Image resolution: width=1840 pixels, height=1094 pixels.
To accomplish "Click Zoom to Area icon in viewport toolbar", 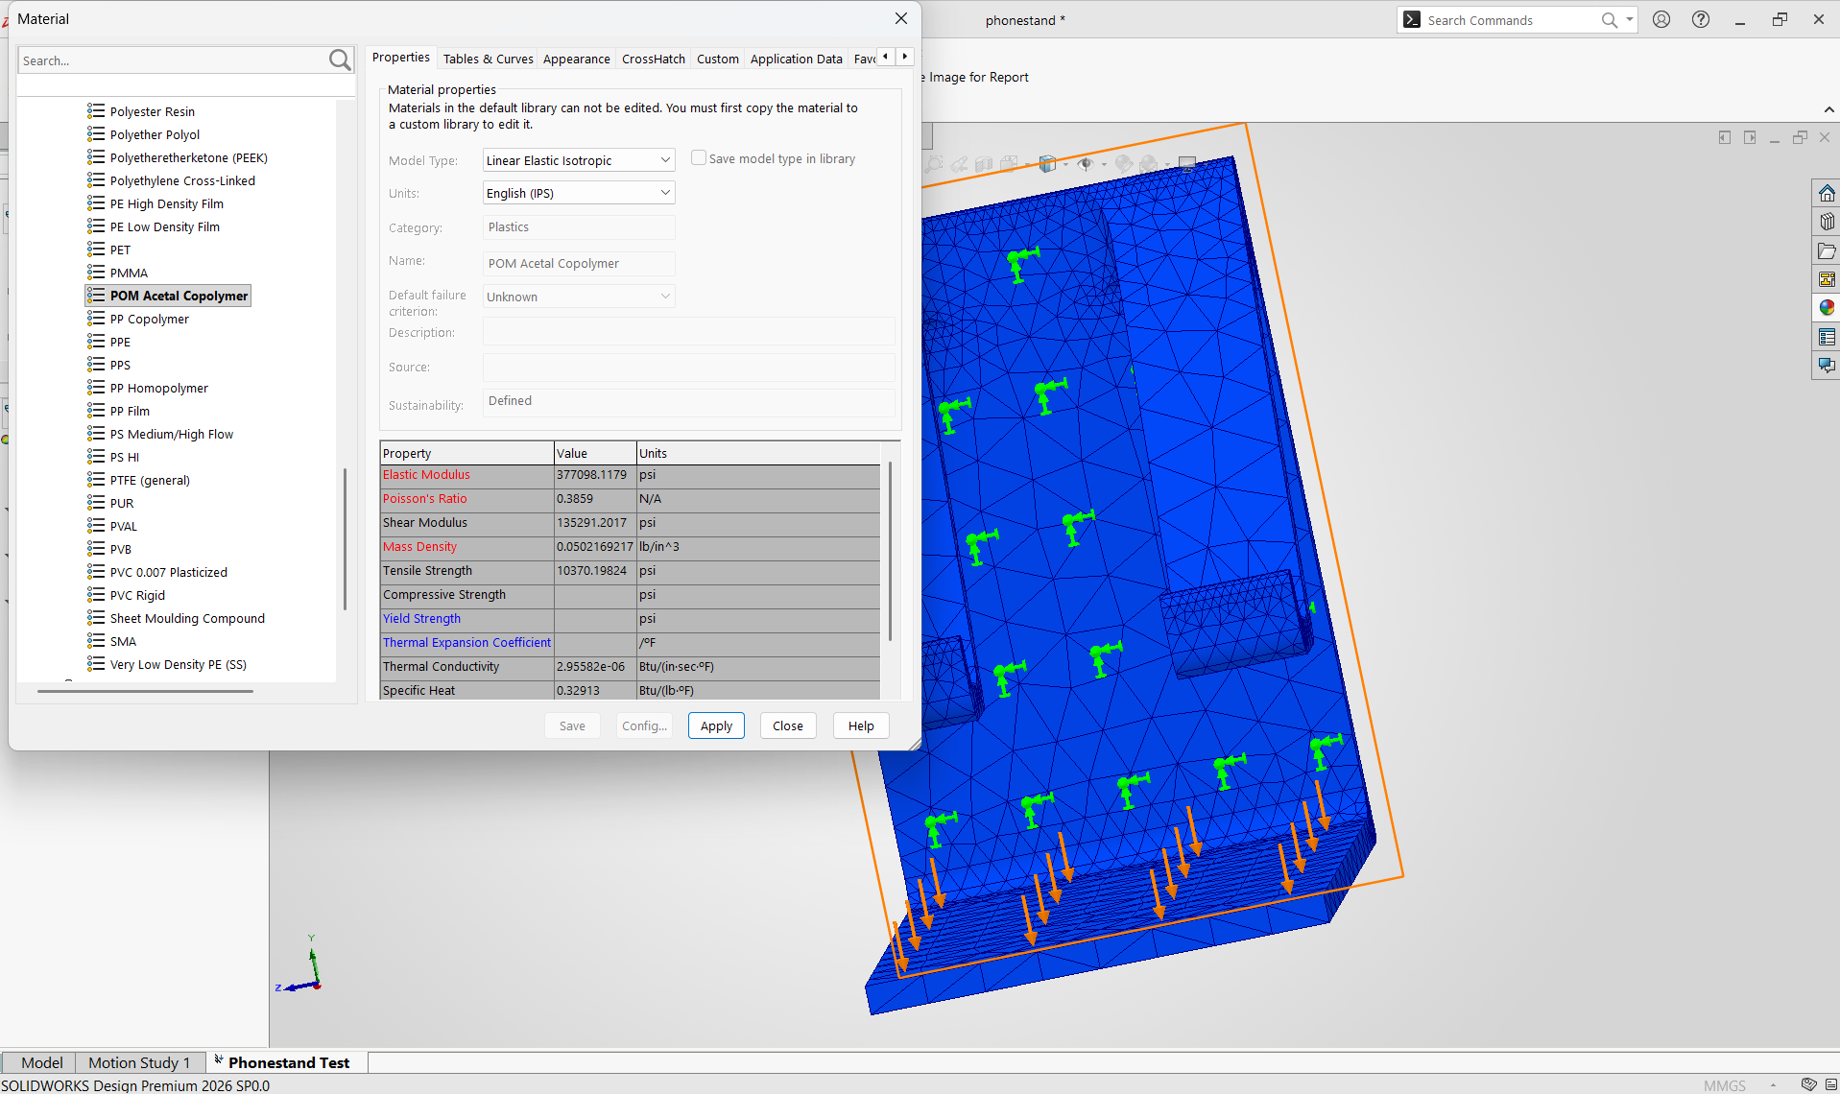I will (x=935, y=164).
